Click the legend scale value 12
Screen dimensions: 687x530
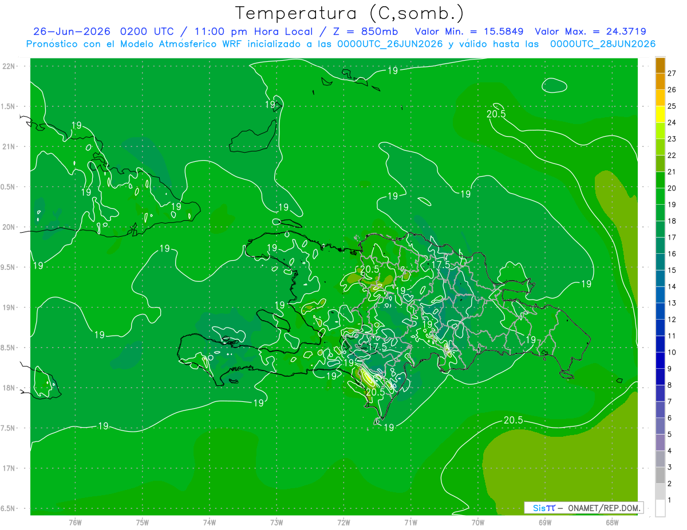coord(672,320)
